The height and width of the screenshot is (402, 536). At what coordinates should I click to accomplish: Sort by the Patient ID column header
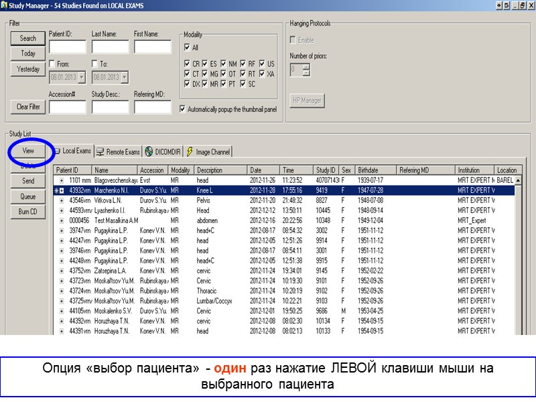(x=72, y=170)
